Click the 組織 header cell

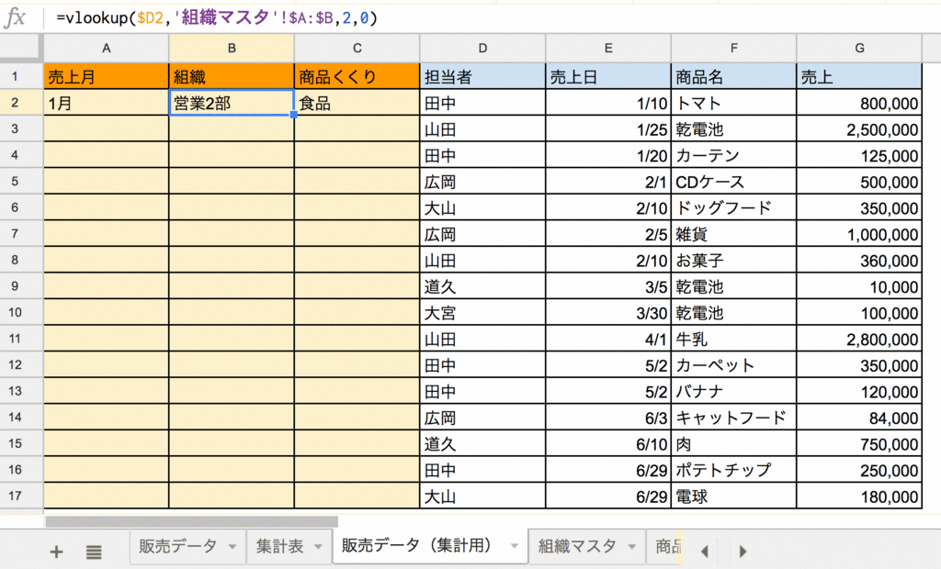pos(232,76)
